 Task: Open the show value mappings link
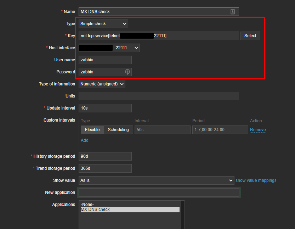pos(256,180)
